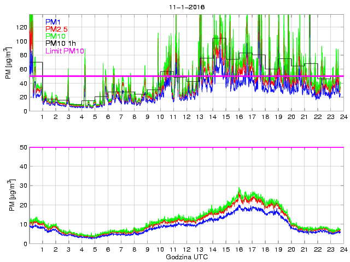Click hour 14 label under top chart
The width and height of the screenshot is (350, 262).
(213, 117)
